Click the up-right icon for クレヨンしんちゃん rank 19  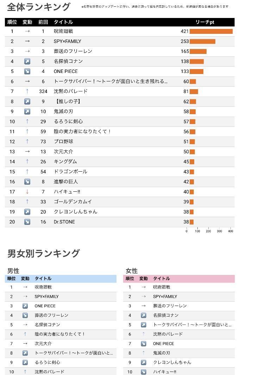point(27,212)
